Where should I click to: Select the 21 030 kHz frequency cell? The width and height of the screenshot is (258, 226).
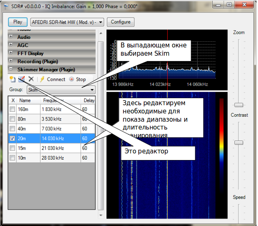[x=60, y=148]
